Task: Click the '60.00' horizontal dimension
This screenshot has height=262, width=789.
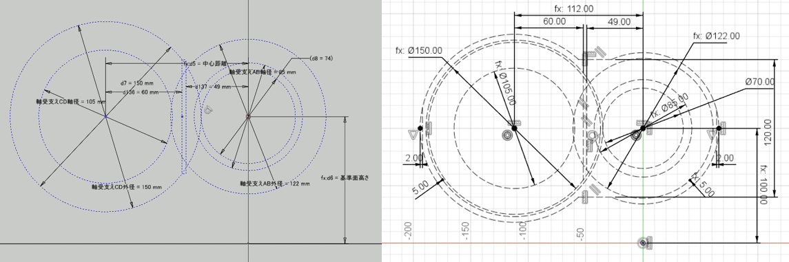Action: tap(554, 21)
